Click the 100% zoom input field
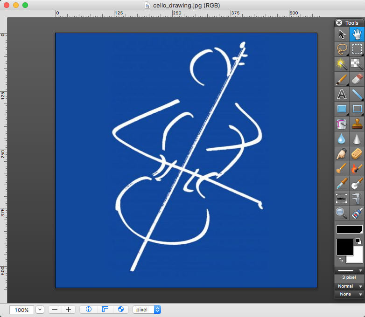This screenshot has height=317, width=365. (21, 310)
